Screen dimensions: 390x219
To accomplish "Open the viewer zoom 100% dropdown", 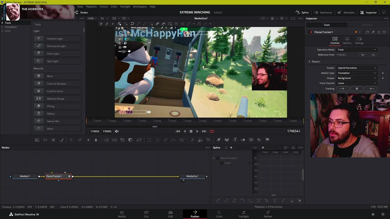I will coord(92,19).
